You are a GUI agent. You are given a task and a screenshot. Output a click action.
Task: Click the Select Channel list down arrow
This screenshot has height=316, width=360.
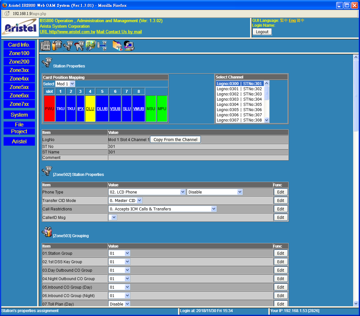pyautogui.click(x=266, y=120)
